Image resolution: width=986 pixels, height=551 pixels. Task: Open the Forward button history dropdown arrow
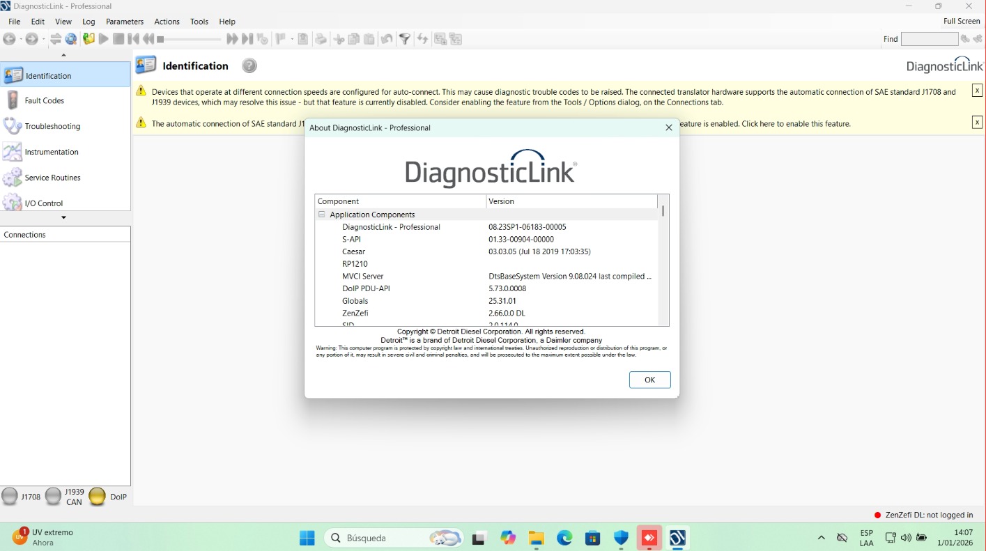pos(43,39)
